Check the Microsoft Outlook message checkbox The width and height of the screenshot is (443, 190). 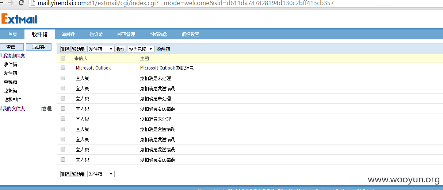63,68
